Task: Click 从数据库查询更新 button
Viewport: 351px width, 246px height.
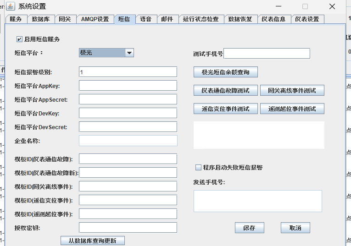Action: point(92,241)
